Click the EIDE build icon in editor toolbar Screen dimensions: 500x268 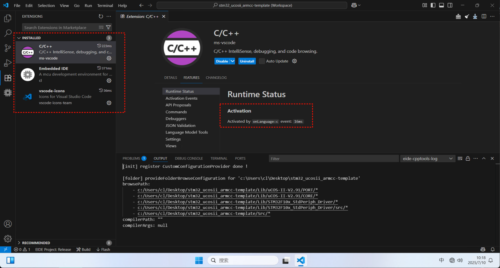pos(458,16)
